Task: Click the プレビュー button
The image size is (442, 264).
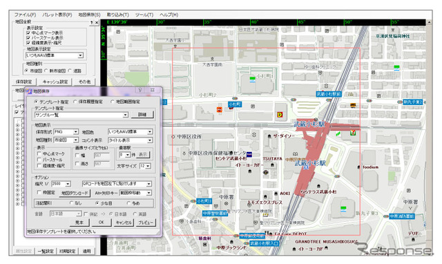Action: pos(146,223)
